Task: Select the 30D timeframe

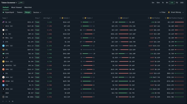Action: click(x=182, y=3)
